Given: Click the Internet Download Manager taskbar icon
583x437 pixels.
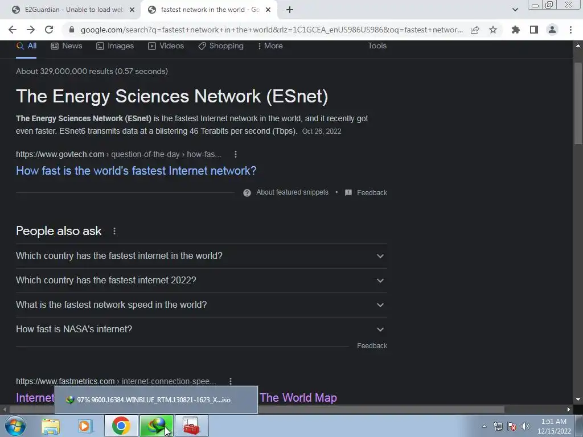Looking at the screenshot, I should pos(157,426).
